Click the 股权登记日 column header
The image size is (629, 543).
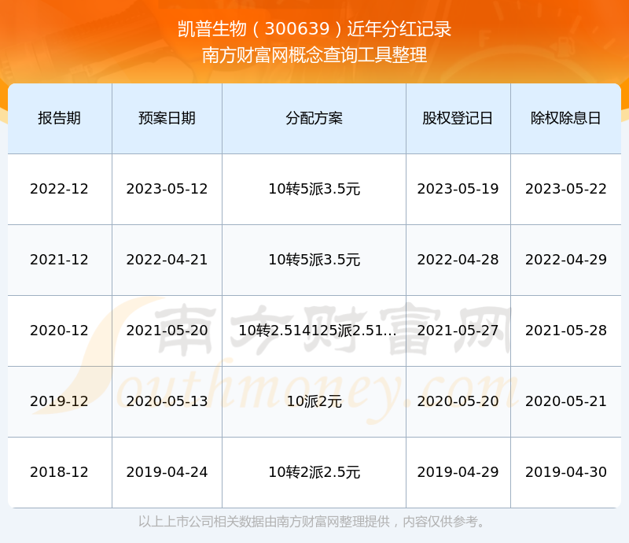tap(458, 118)
